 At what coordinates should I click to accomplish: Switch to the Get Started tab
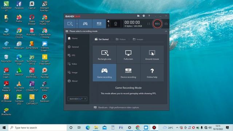(102, 39)
